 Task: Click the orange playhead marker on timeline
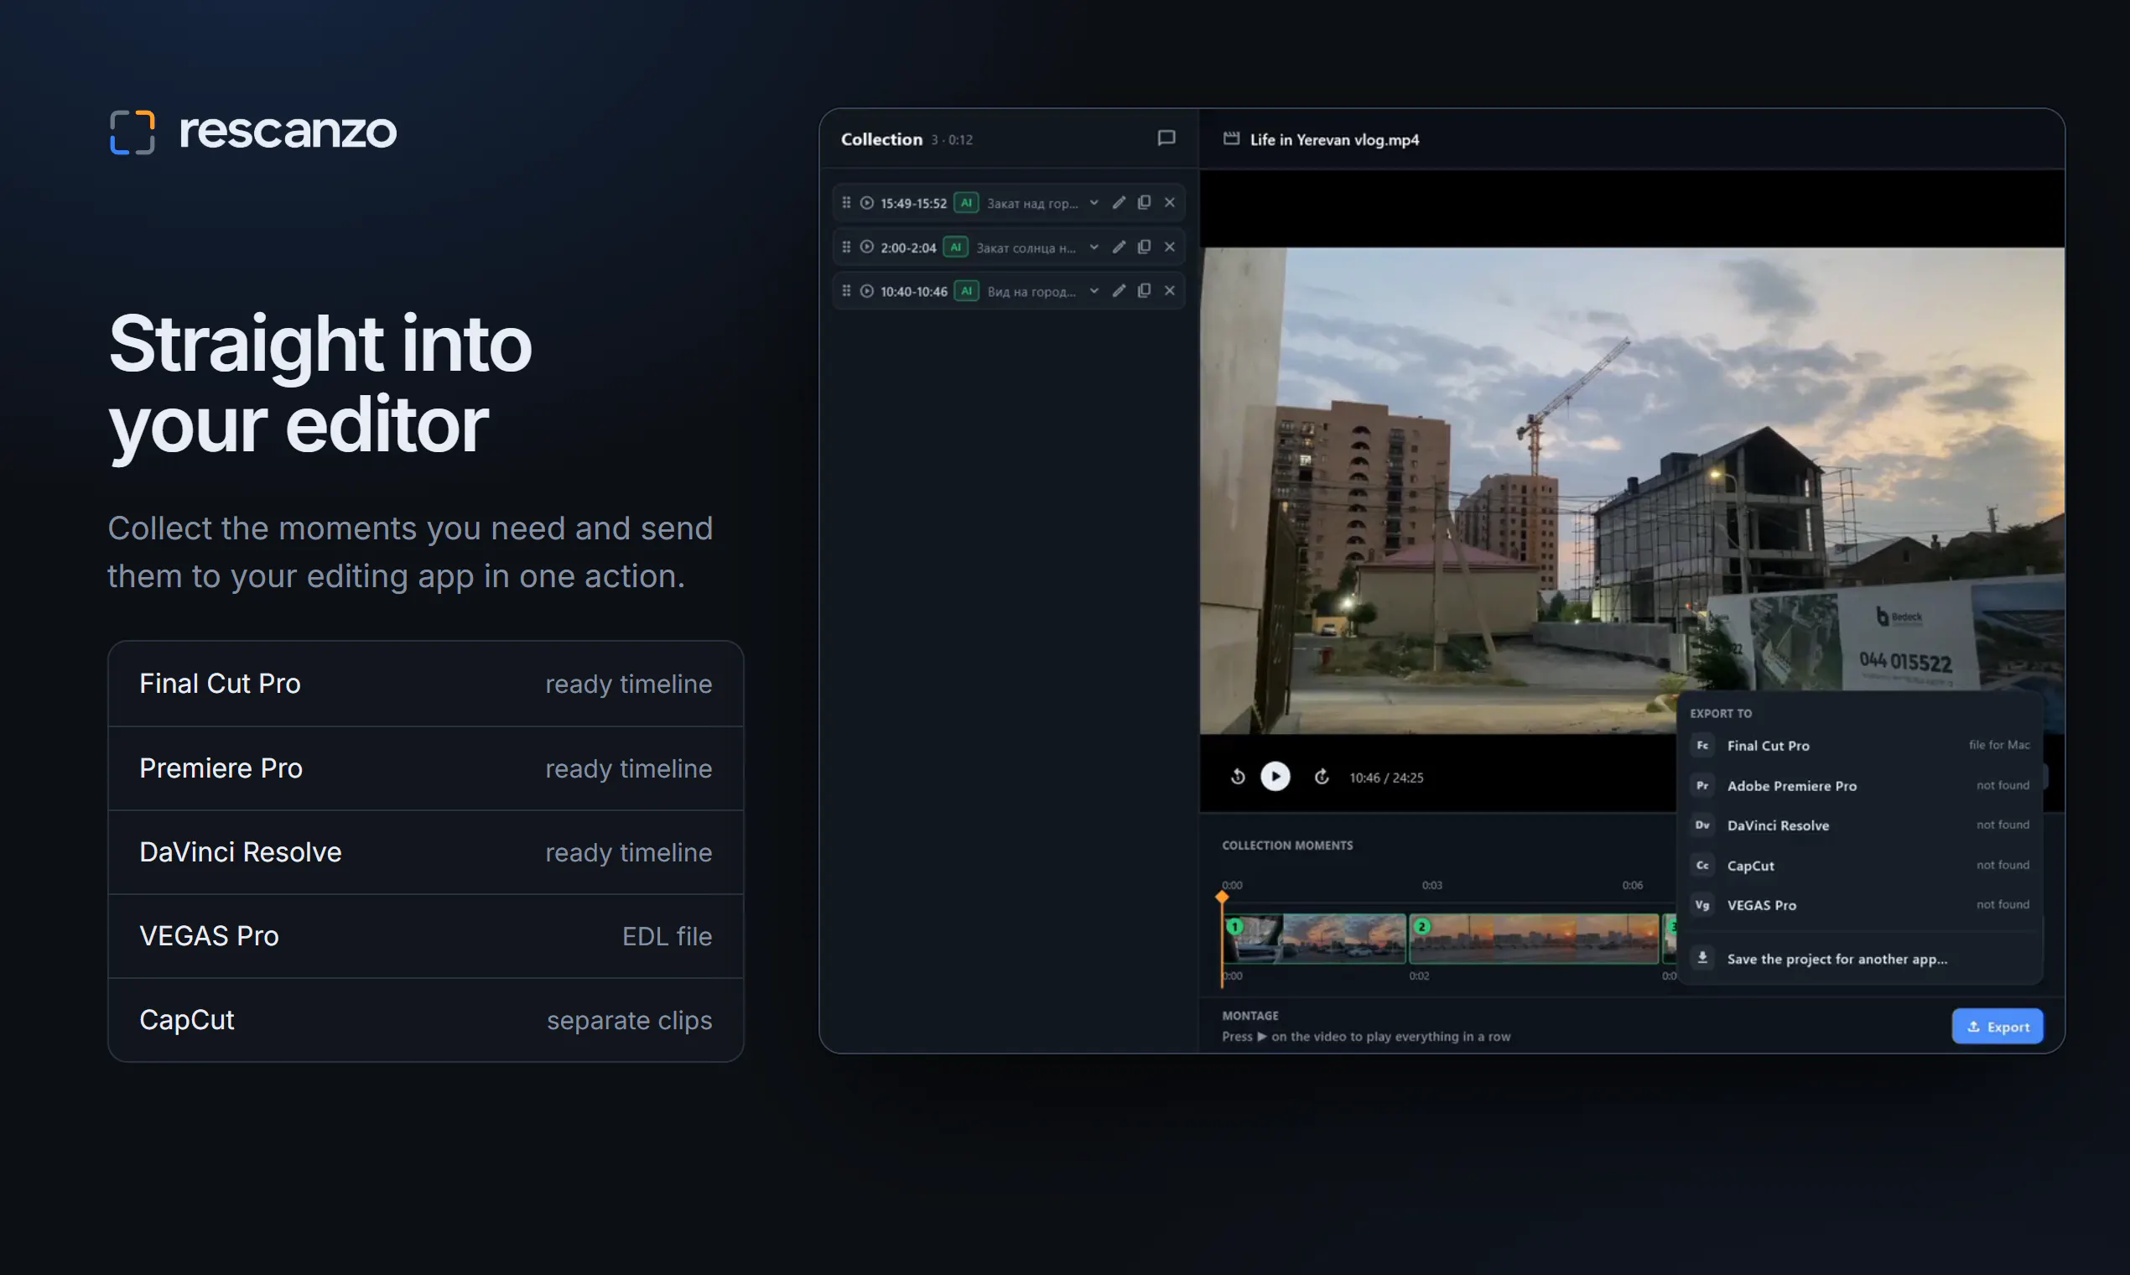point(1221,897)
